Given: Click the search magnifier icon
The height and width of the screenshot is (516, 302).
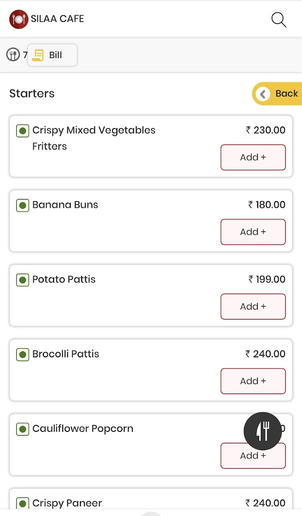Looking at the screenshot, I should click(x=278, y=19).
